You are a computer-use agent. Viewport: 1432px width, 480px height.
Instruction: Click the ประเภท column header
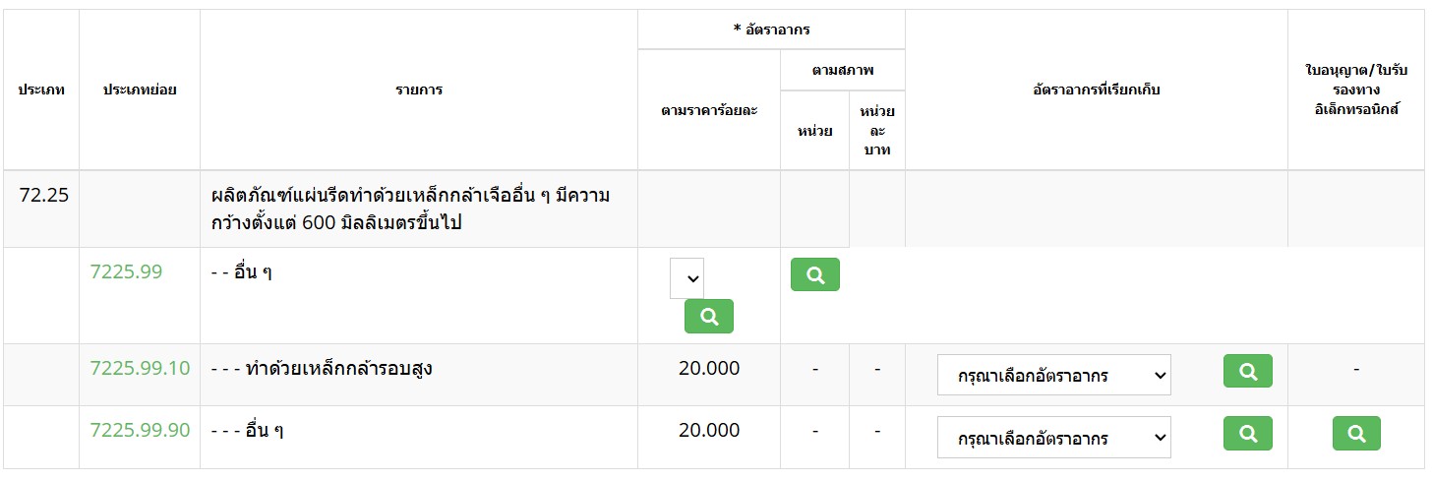(x=41, y=90)
